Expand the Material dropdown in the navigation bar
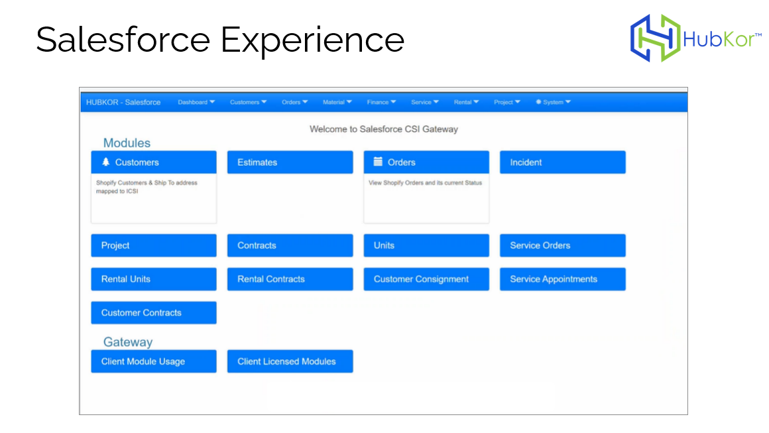The width and height of the screenshot is (769, 433). click(x=337, y=102)
